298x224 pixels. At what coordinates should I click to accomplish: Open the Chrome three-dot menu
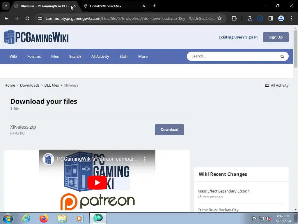[x=292, y=18]
